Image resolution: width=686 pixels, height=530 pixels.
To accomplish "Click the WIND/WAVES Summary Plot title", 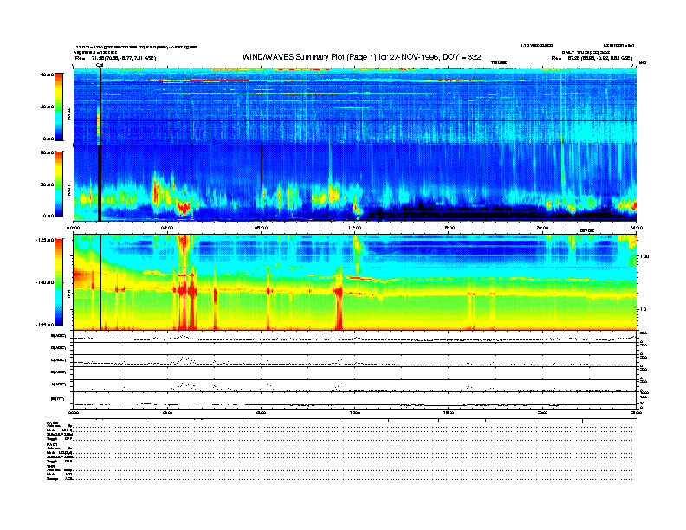I will pyautogui.click(x=361, y=57).
